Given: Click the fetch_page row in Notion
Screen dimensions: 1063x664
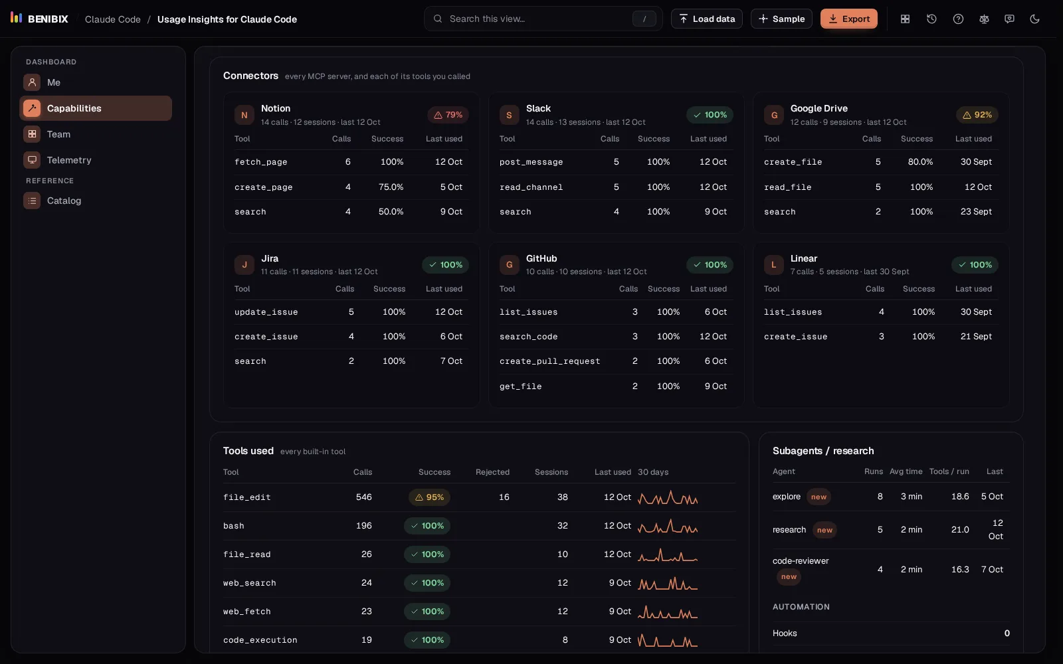Looking at the screenshot, I should tap(351, 162).
